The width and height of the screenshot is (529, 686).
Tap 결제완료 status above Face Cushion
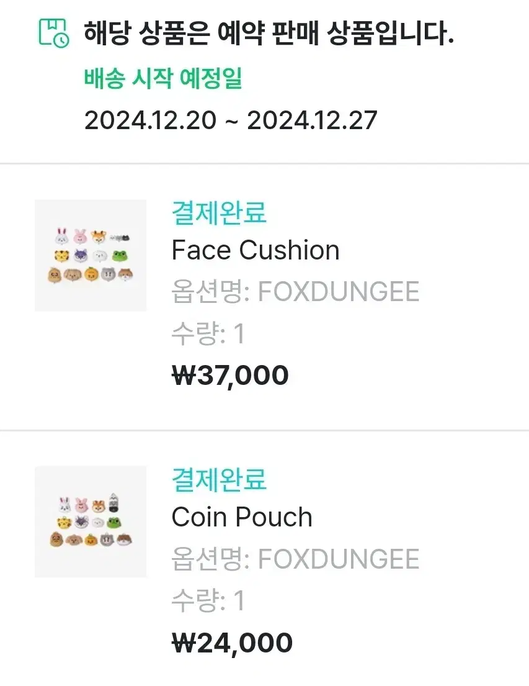click(219, 212)
